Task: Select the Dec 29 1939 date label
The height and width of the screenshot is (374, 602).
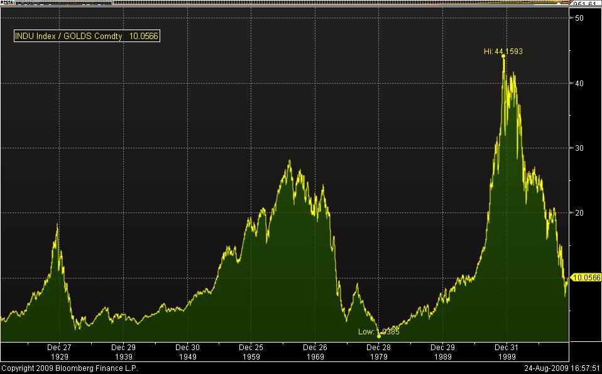Action: [123, 351]
